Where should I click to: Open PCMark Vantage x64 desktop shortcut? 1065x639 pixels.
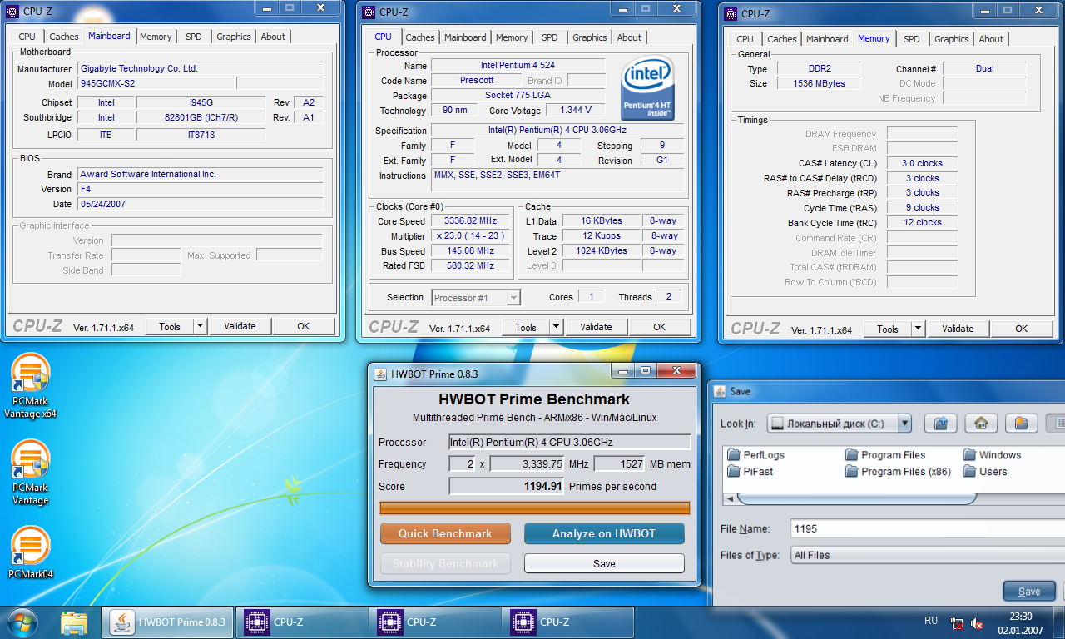tap(30, 386)
